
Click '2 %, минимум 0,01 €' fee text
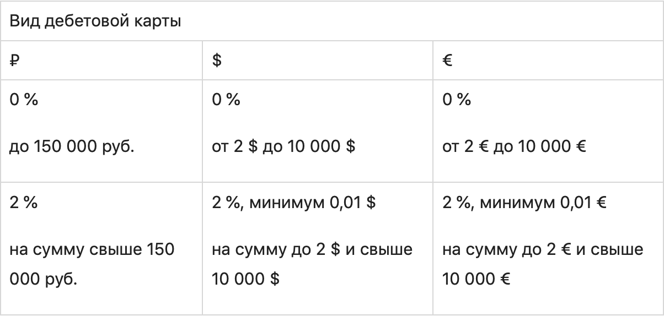tap(524, 203)
